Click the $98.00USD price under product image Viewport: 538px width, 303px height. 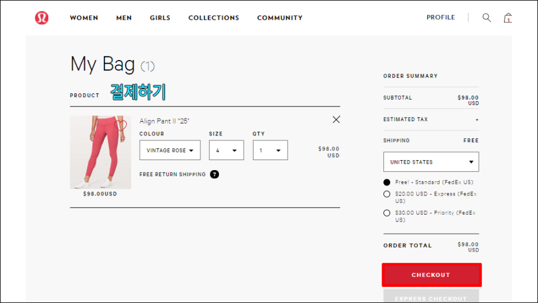coord(100,194)
